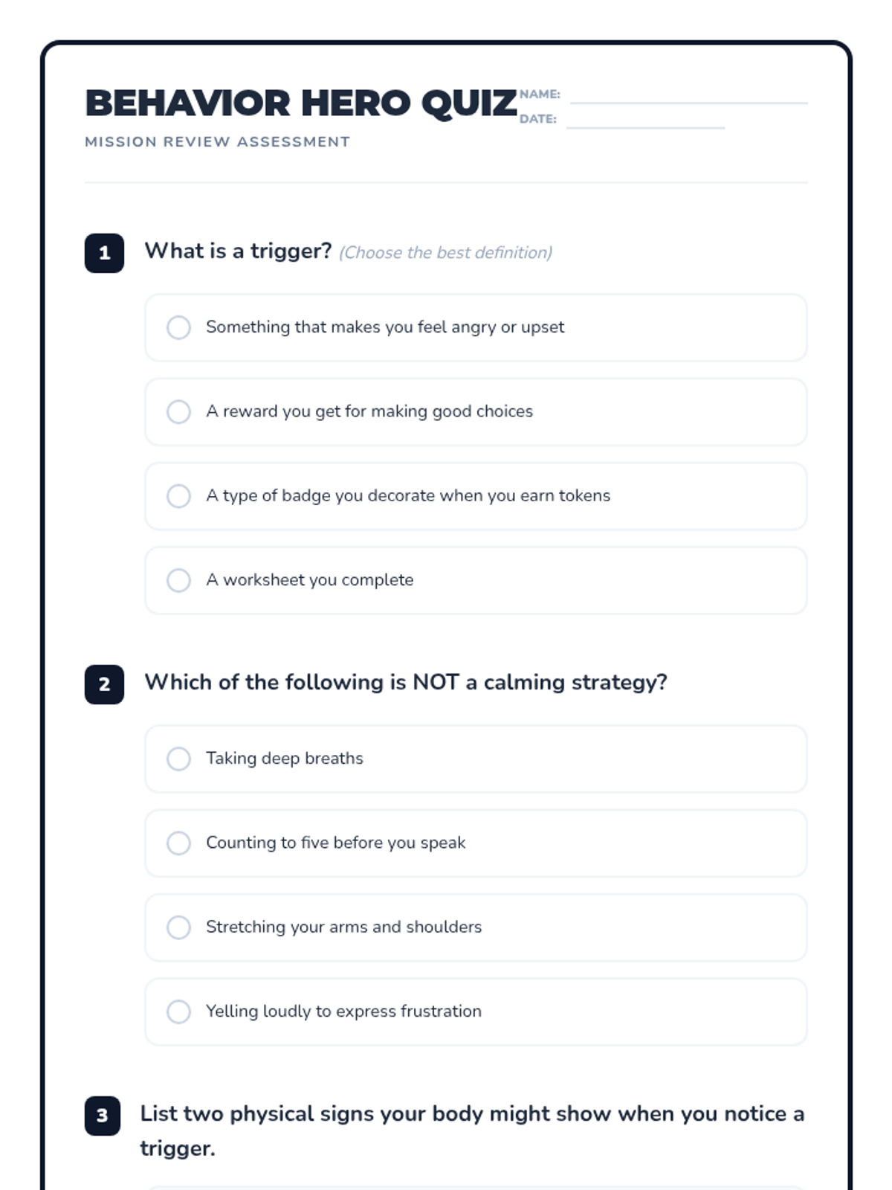Select 'Yelling loudly to express frustration' radio
Screen dimensions: 892x1190
click(178, 1011)
